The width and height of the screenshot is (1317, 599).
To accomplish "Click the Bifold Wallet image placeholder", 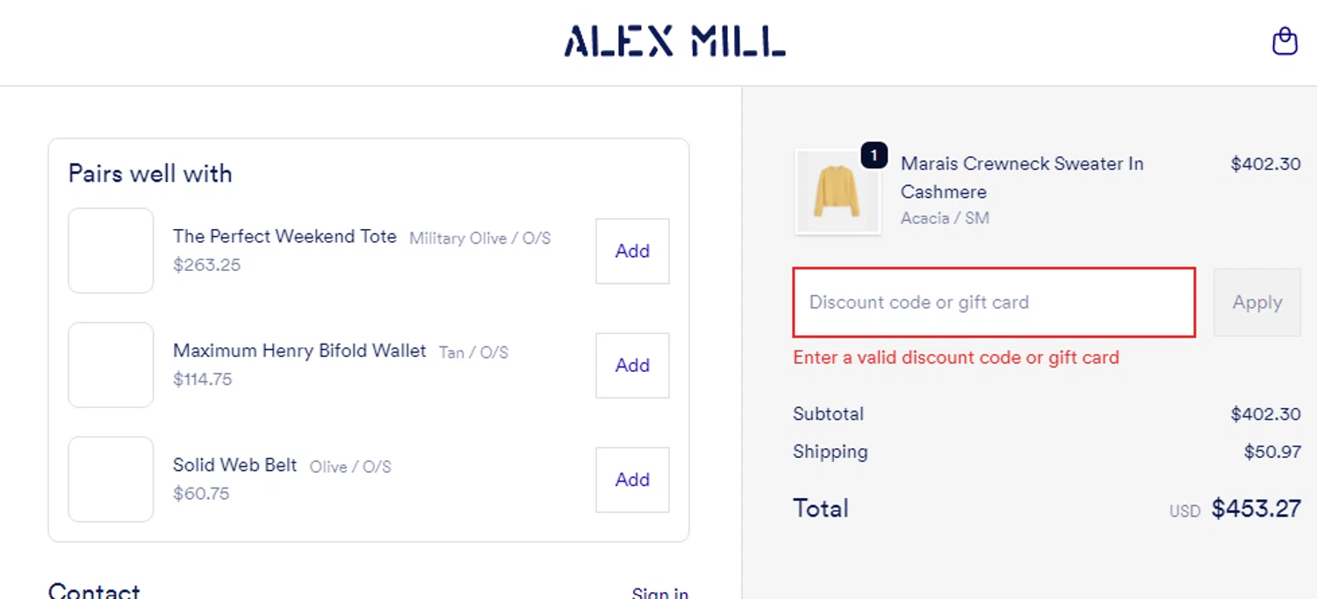I will [111, 365].
